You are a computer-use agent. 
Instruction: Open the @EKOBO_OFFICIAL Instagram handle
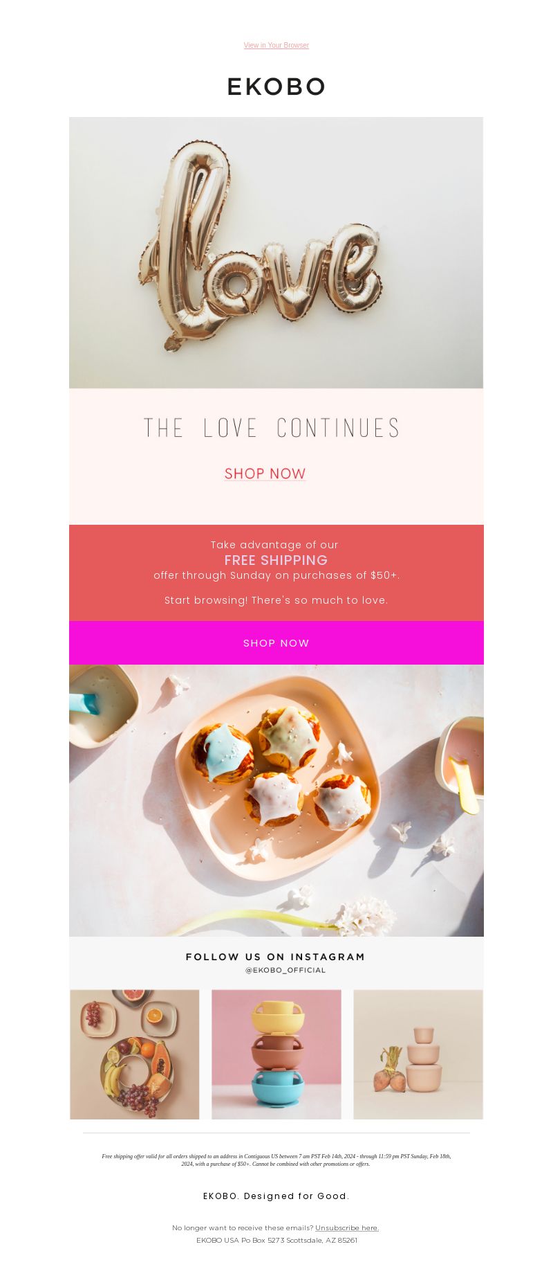point(285,971)
